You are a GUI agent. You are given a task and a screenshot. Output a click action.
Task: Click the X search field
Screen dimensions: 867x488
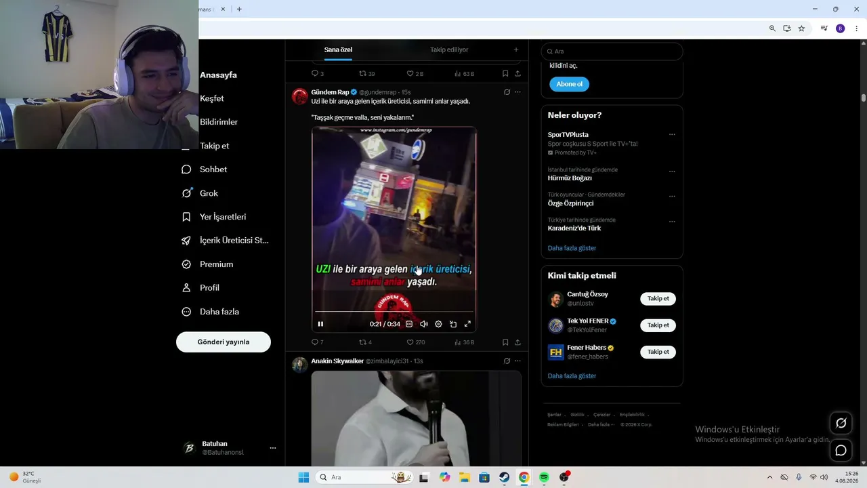point(612,52)
